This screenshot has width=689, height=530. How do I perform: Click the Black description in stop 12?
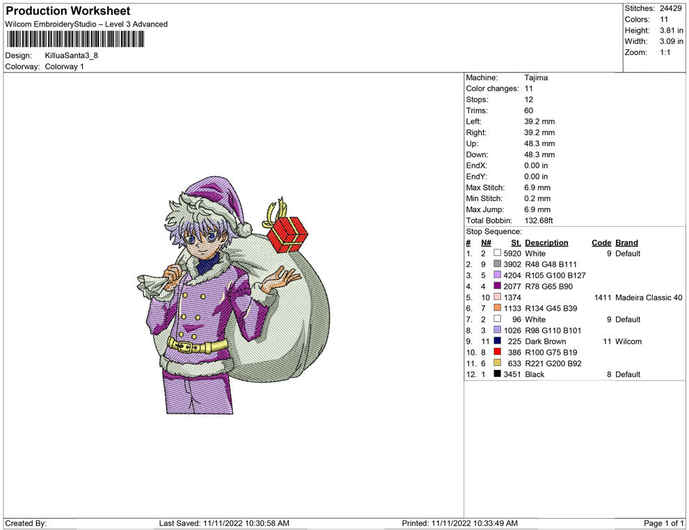(534, 375)
